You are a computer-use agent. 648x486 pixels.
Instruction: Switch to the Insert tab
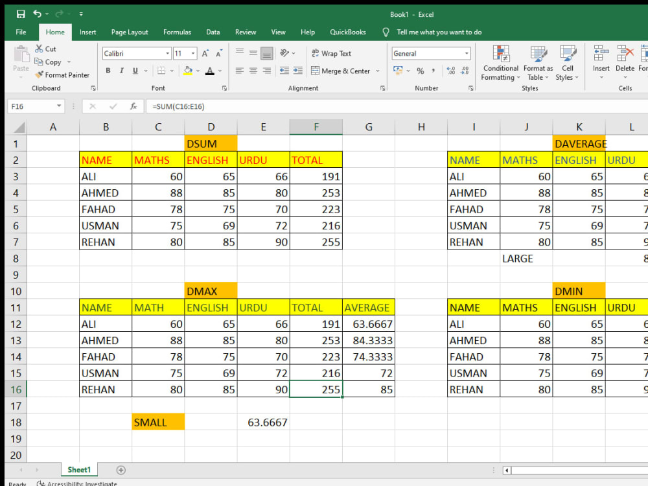click(87, 32)
